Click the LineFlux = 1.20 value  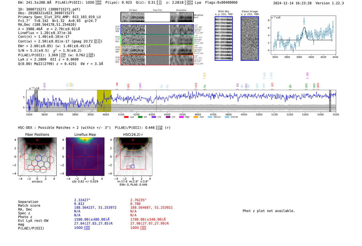click(x=45, y=33)
